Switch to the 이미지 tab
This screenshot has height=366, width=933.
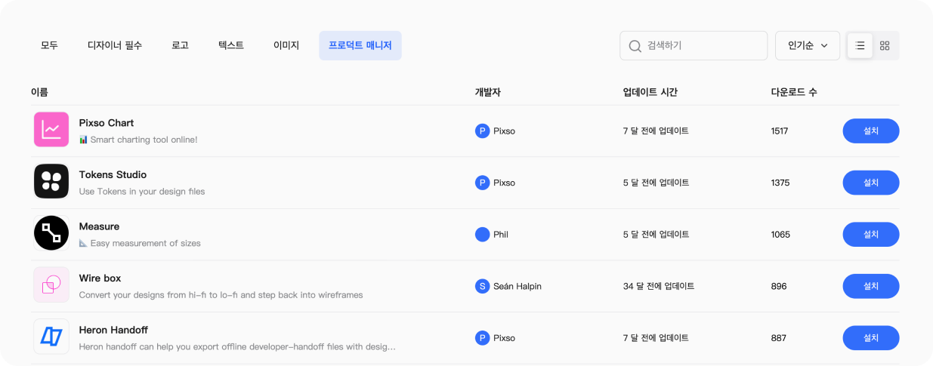(x=286, y=45)
